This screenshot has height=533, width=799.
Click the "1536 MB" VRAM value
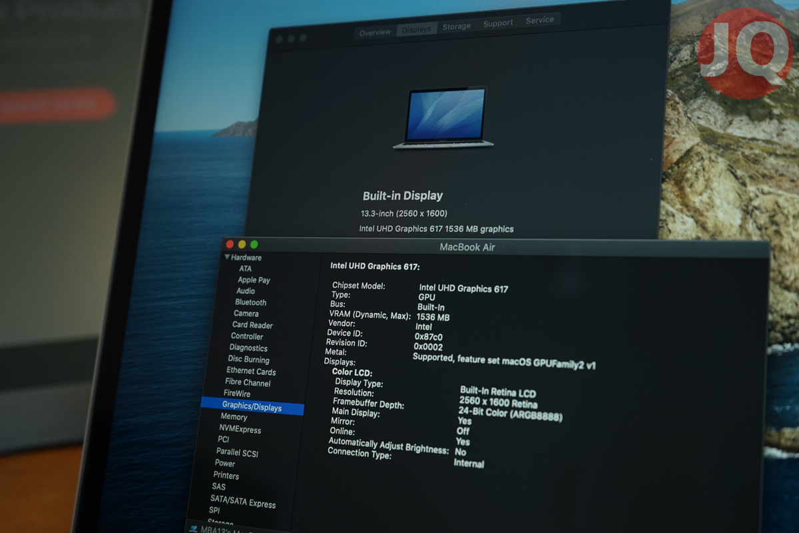point(433,317)
